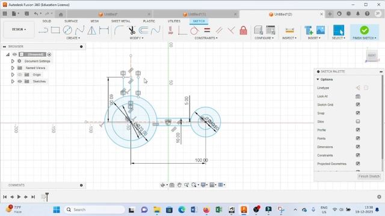The width and height of the screenshot is (385, 216).
Task: Apply the Equal constraint
Action: 207,31
